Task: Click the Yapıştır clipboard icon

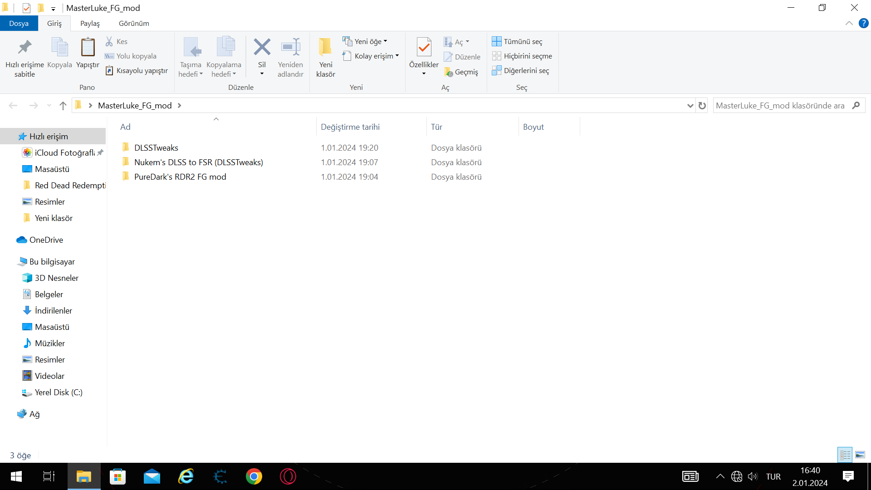Action: pos(88,47)
